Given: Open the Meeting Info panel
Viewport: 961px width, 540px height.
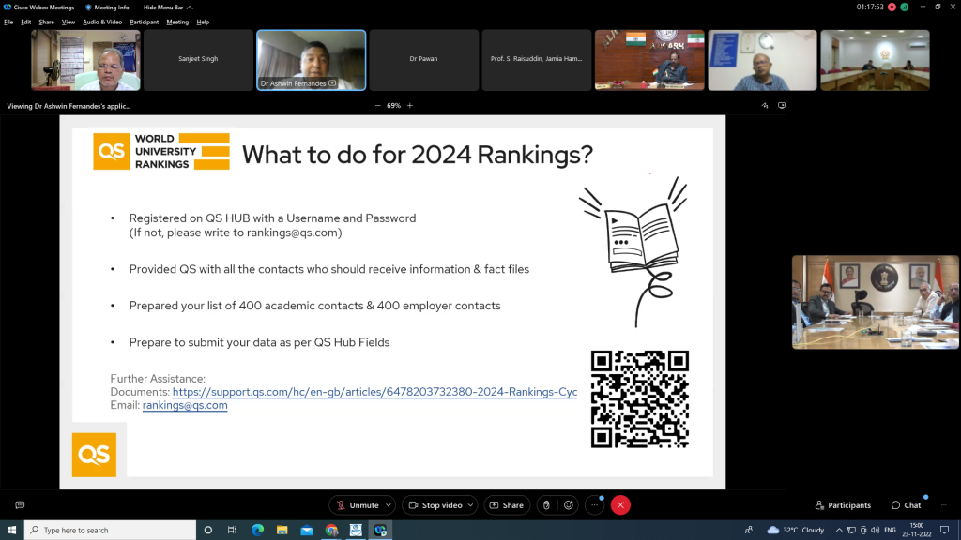Looking at the screenshot, I should (107, 7).
